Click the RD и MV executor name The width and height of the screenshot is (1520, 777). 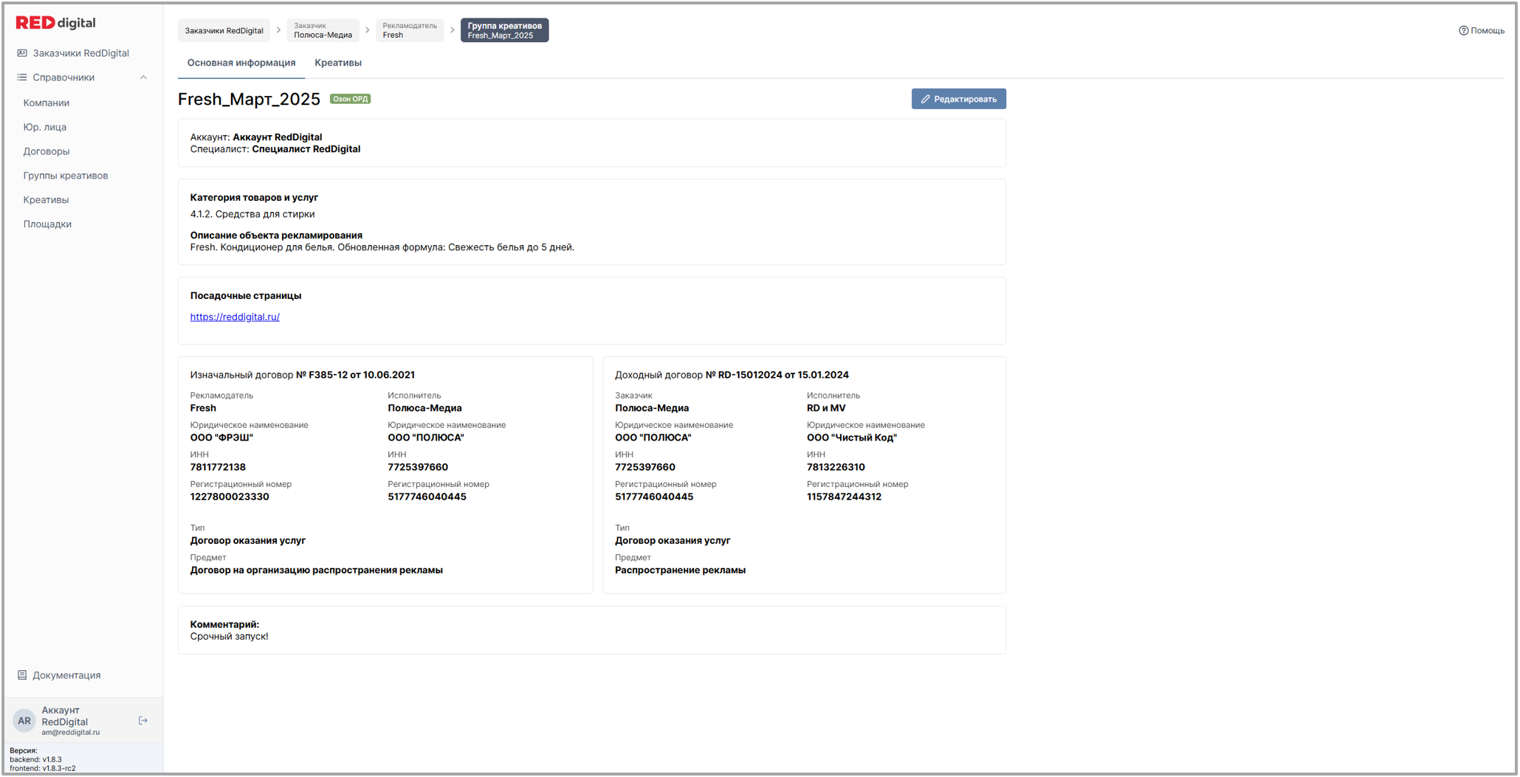click(826, 409)
